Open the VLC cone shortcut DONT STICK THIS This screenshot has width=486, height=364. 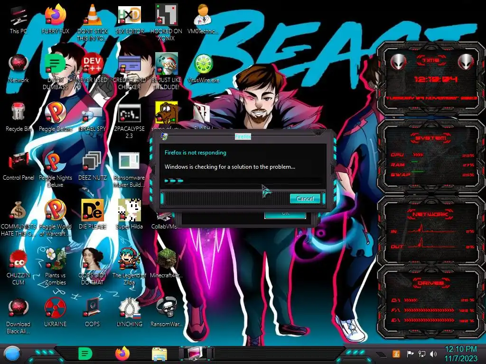point(93,22)
